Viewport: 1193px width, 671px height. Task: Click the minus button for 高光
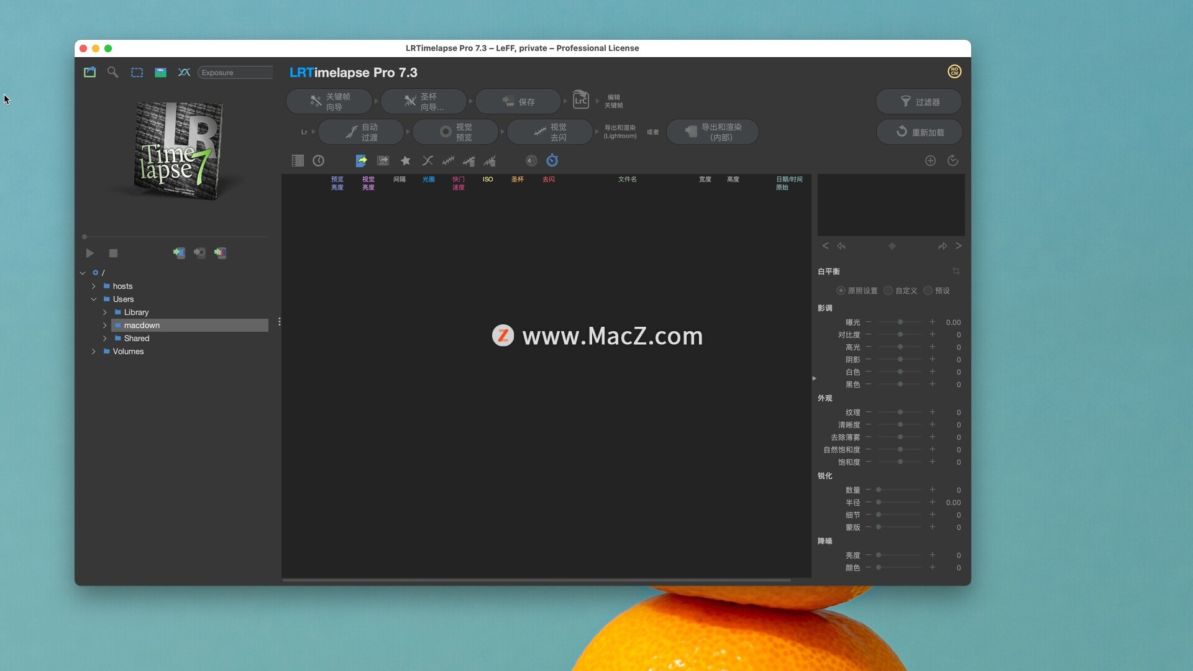(868, 347)
